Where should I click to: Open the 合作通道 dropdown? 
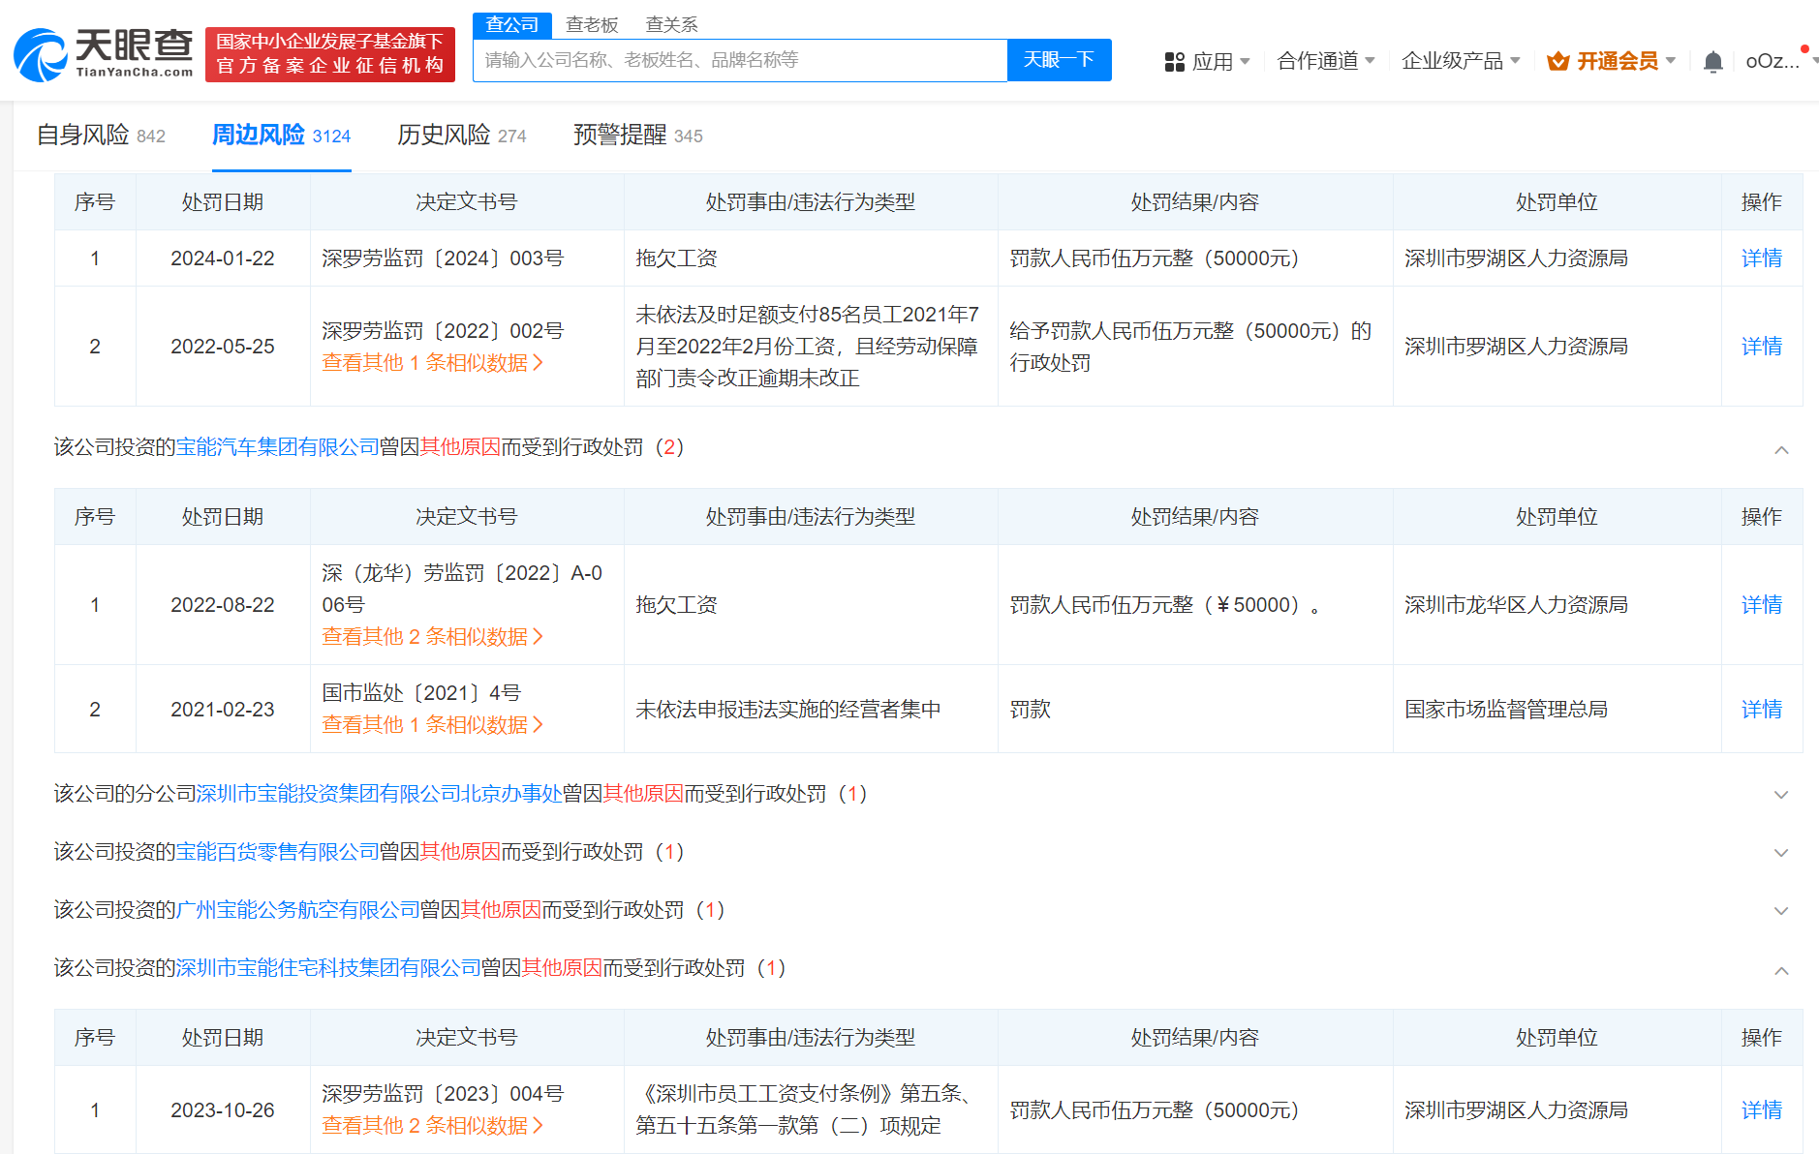tap(1326, 61)
